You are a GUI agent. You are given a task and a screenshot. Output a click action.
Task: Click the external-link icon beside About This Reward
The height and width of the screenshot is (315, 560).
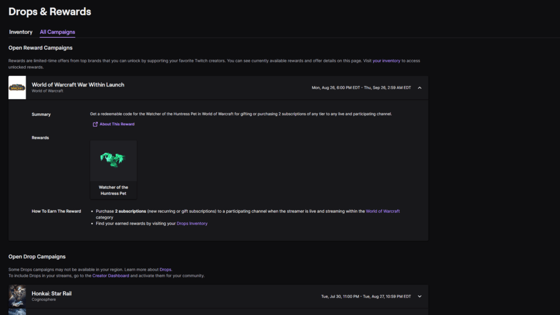95,124
